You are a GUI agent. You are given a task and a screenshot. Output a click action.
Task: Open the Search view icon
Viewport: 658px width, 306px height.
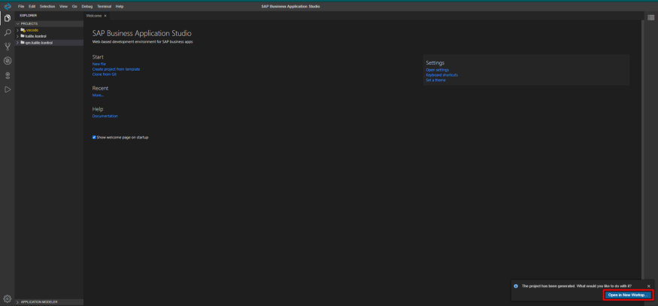(x=7, y=32)
